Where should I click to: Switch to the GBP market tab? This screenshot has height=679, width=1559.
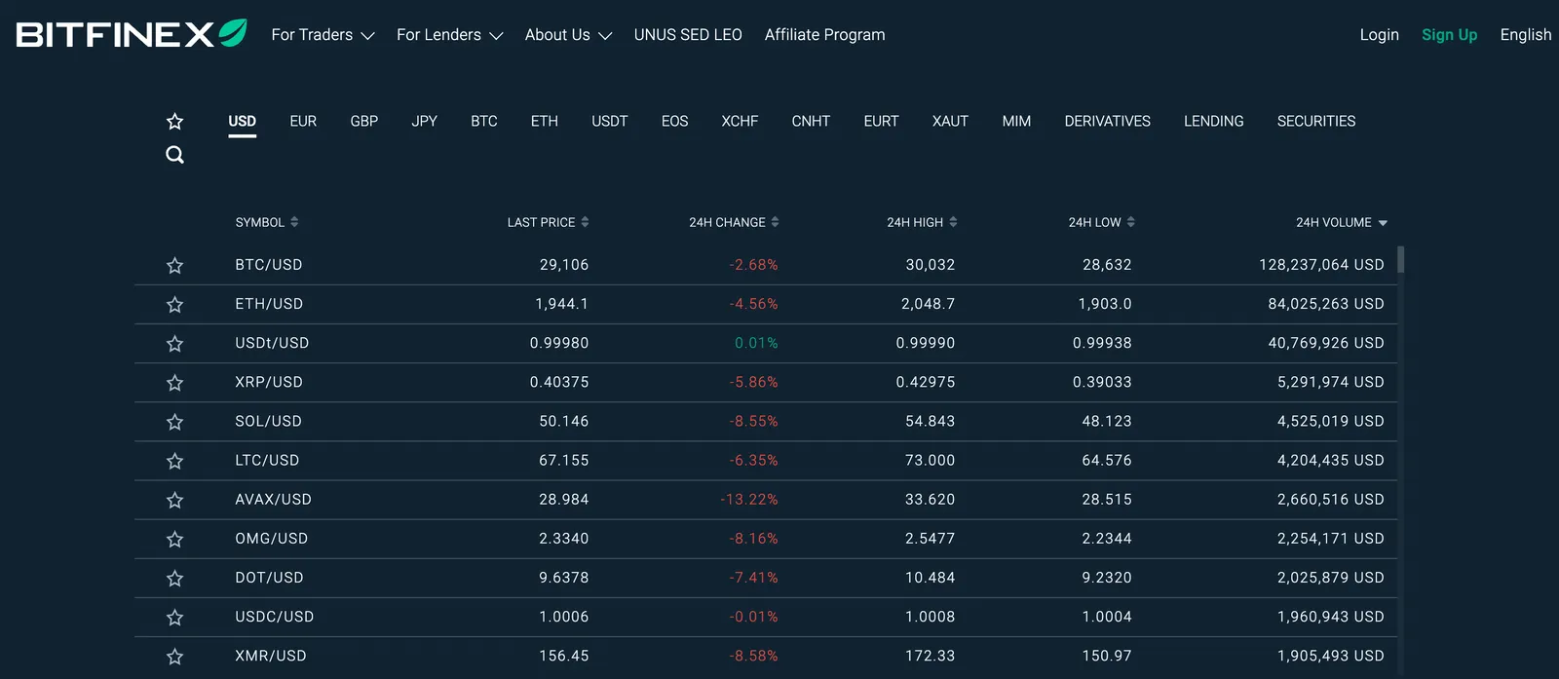[364, 121]
